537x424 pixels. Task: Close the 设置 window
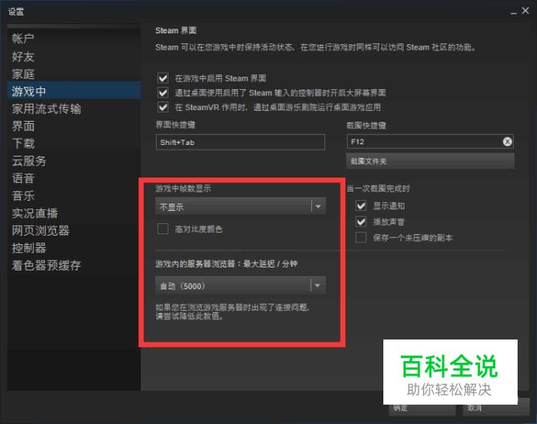[525, 11]
